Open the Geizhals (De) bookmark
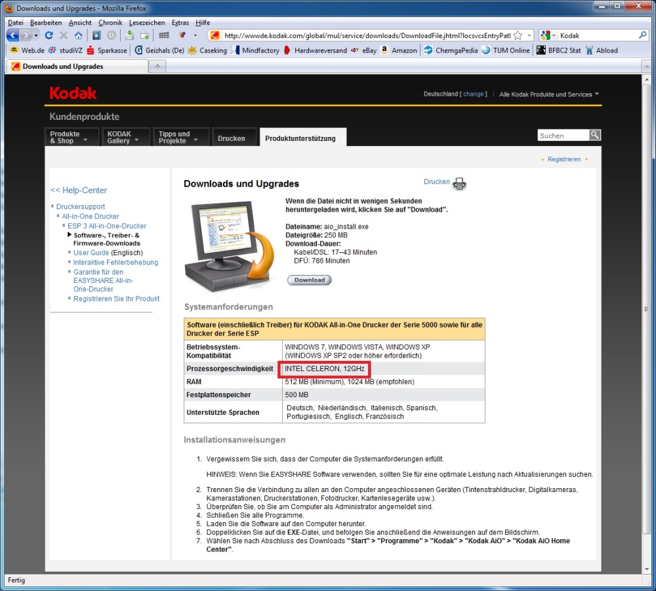This screenshot has height=591, width=656. [159, 50]
